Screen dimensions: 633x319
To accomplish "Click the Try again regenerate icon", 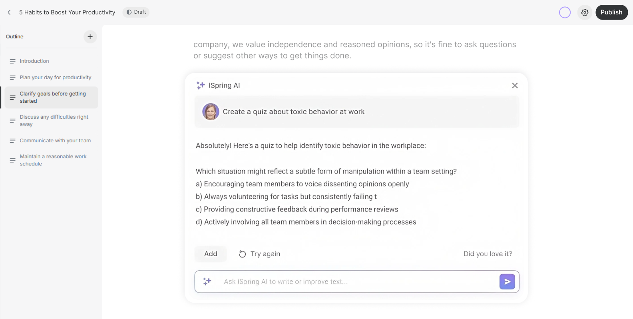I will (x=242, y=254).
